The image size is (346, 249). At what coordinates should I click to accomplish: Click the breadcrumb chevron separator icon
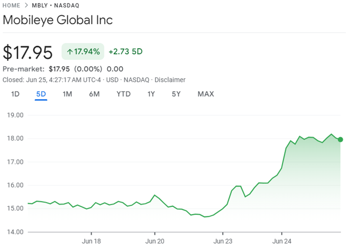point(26,5)
